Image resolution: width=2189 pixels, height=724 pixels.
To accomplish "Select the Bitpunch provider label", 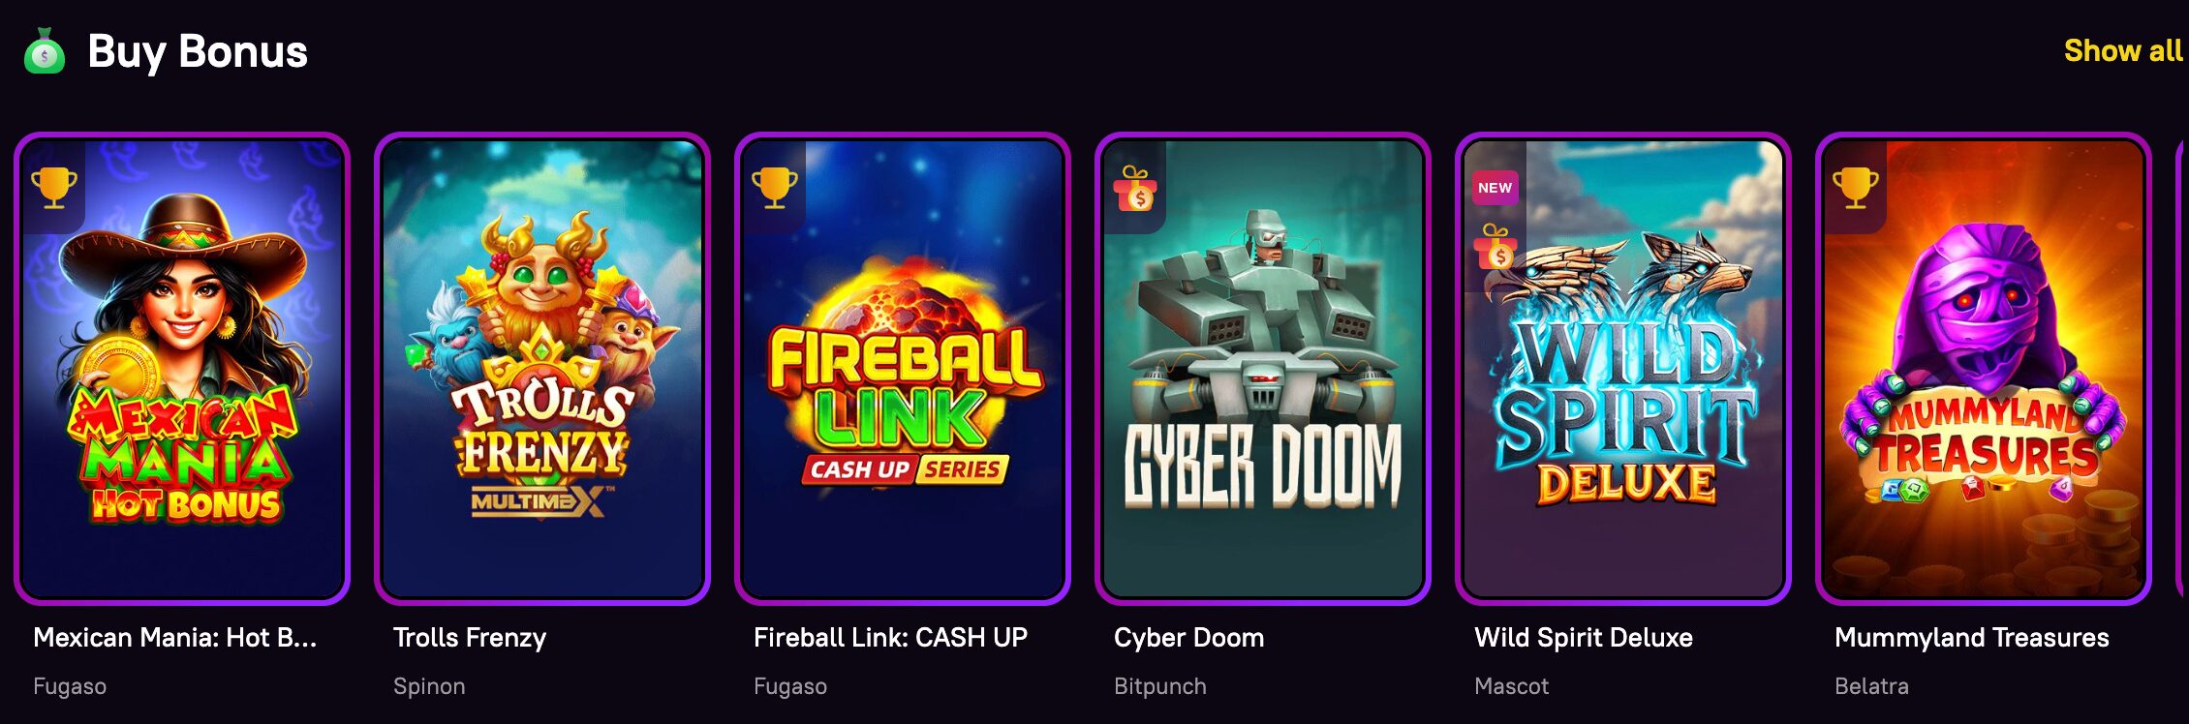I will point(1160,686).
